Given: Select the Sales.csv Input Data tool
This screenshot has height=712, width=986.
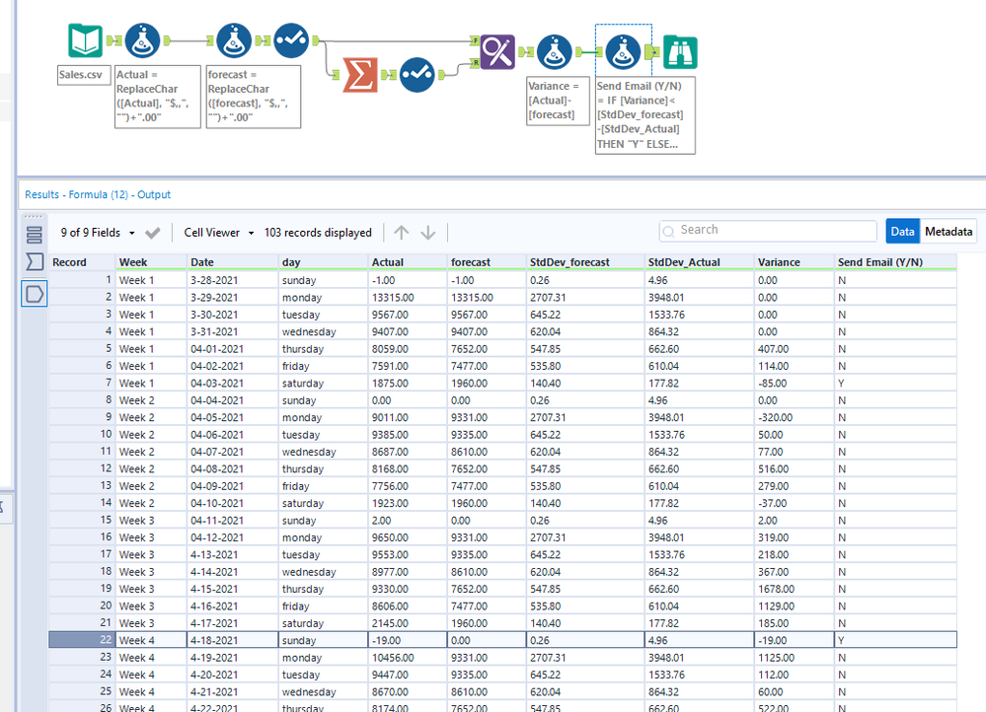Looking at the screenshot, I should (85, 40).
